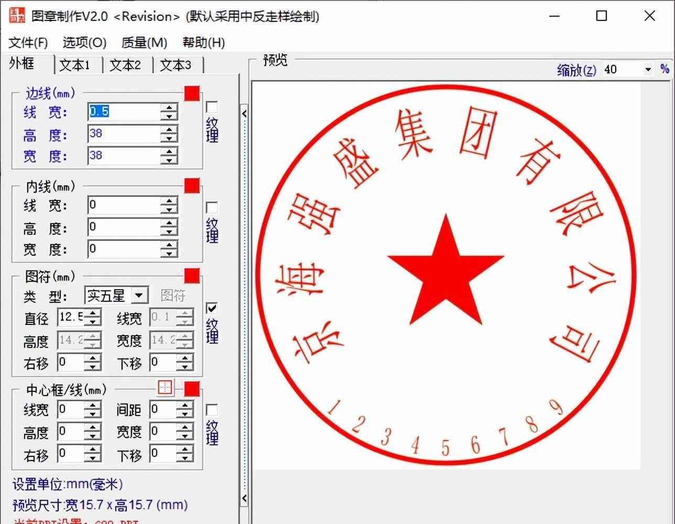Open the 文件(F) menu
This screenshot has width=675, height=524.
28,42
